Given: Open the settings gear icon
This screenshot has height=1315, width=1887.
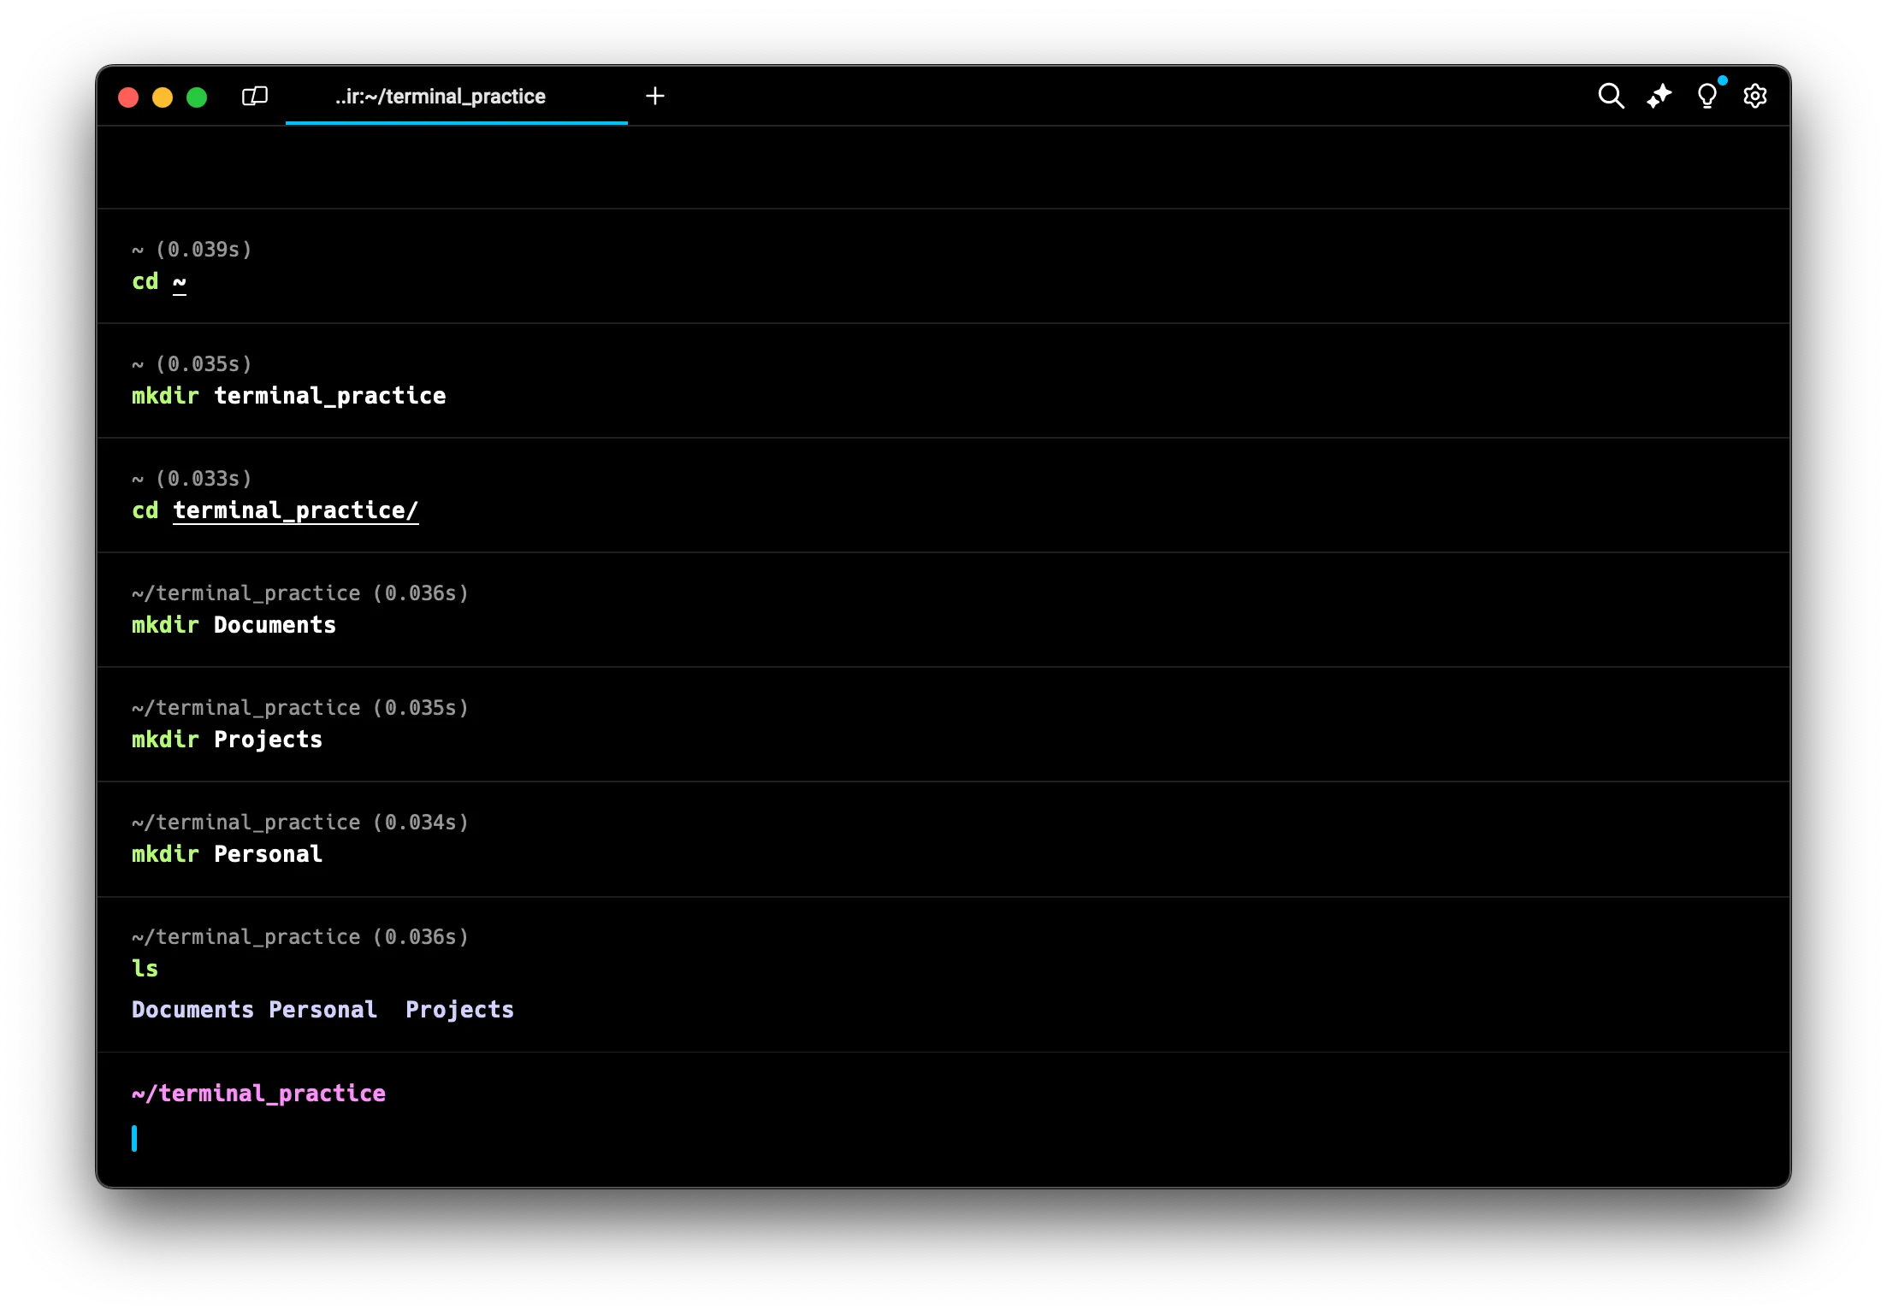Looking at the screenshot, I should click(x=1754, y=96).
